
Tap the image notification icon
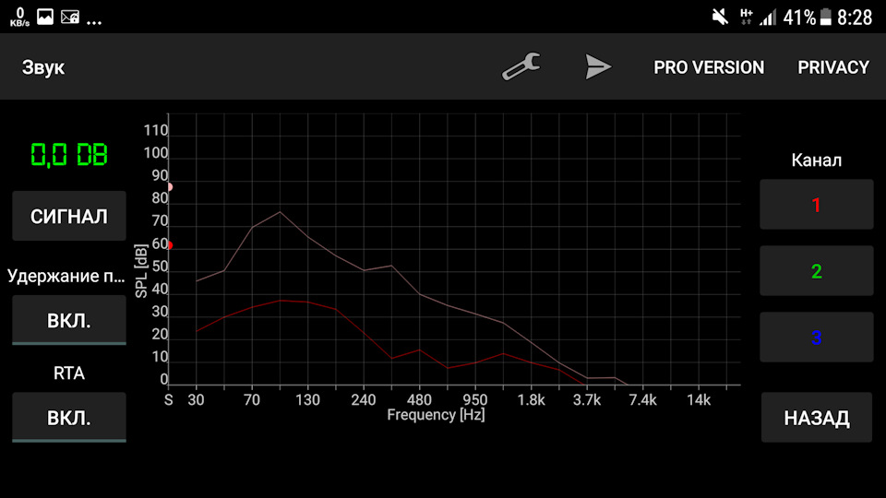45,17
